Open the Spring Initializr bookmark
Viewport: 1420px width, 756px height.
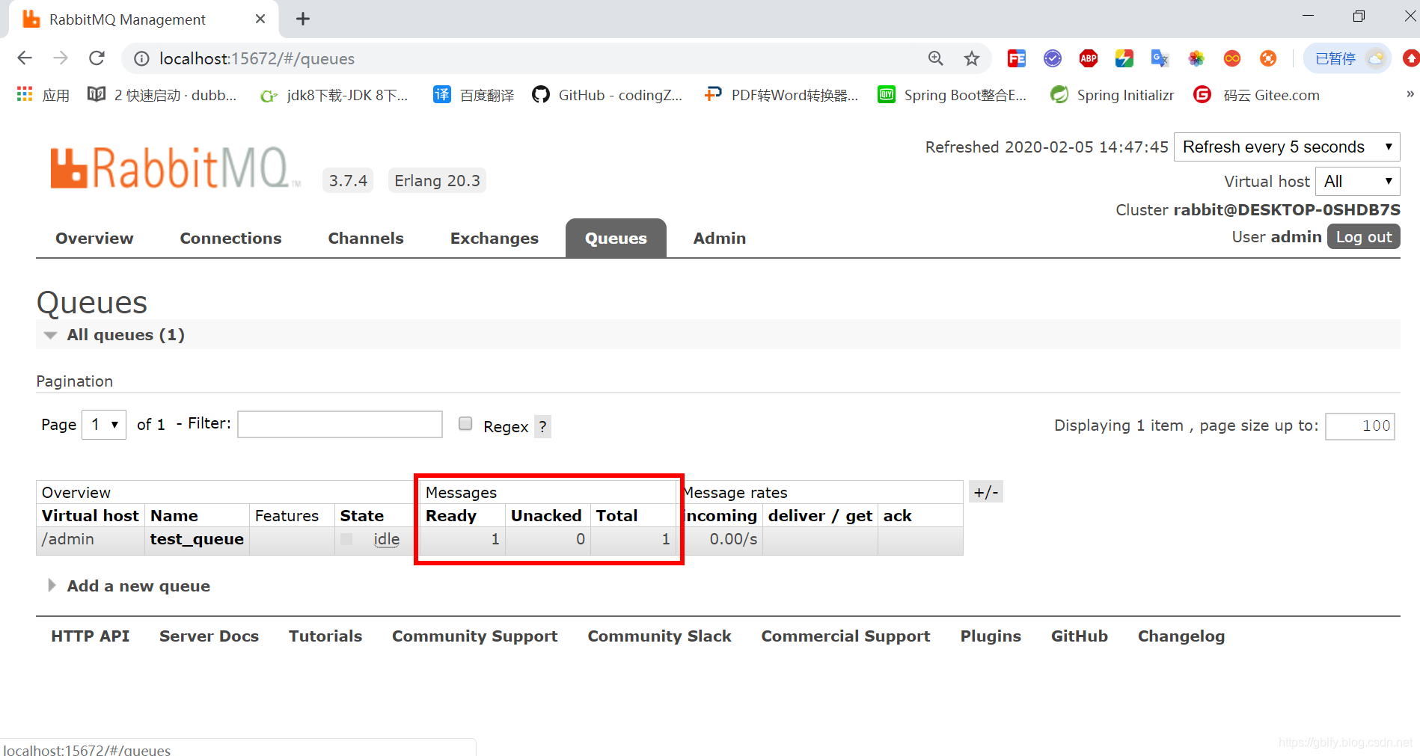(1112, 95)
